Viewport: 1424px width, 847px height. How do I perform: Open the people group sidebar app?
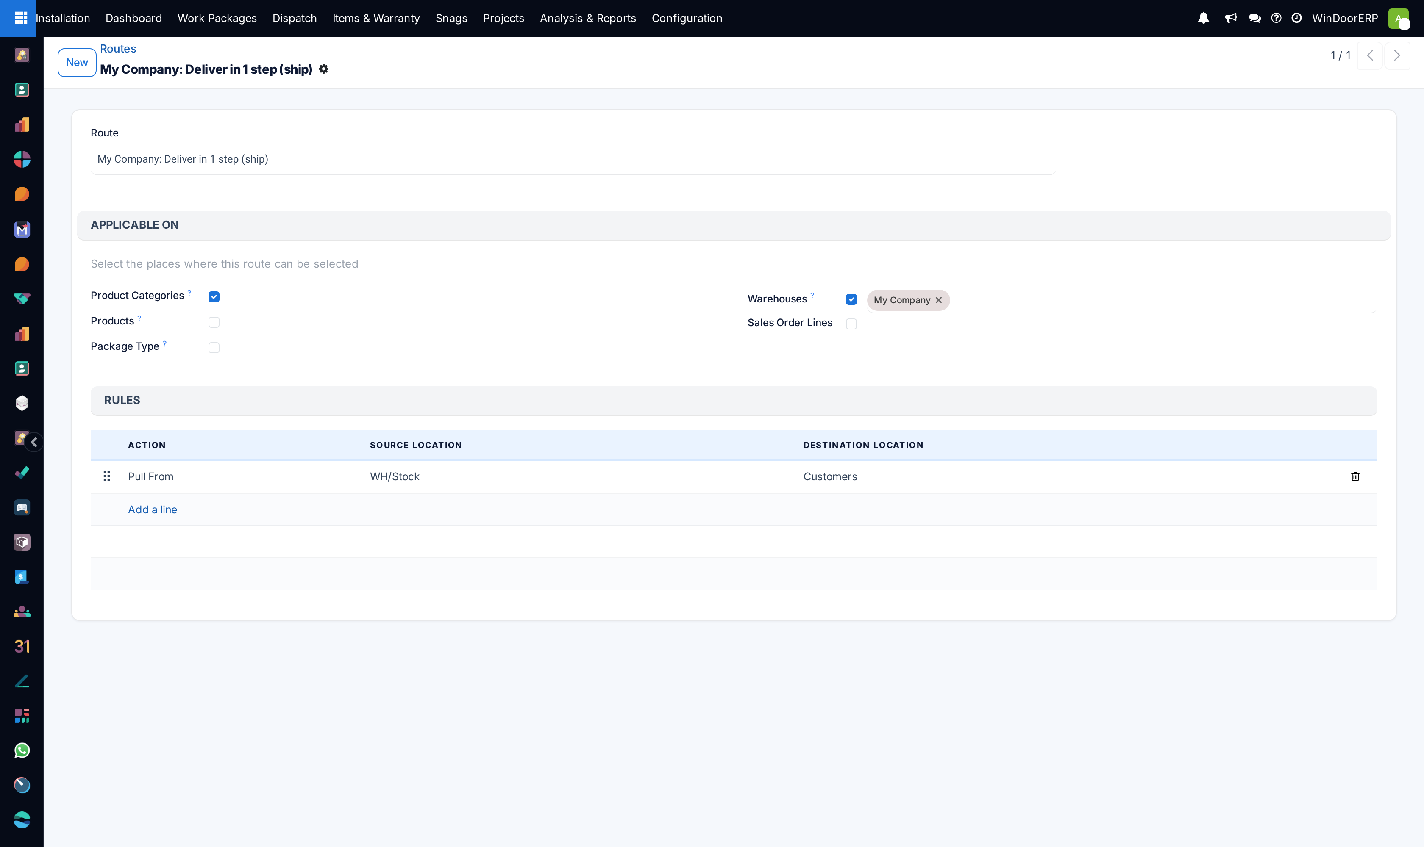[x=22, y=612]
